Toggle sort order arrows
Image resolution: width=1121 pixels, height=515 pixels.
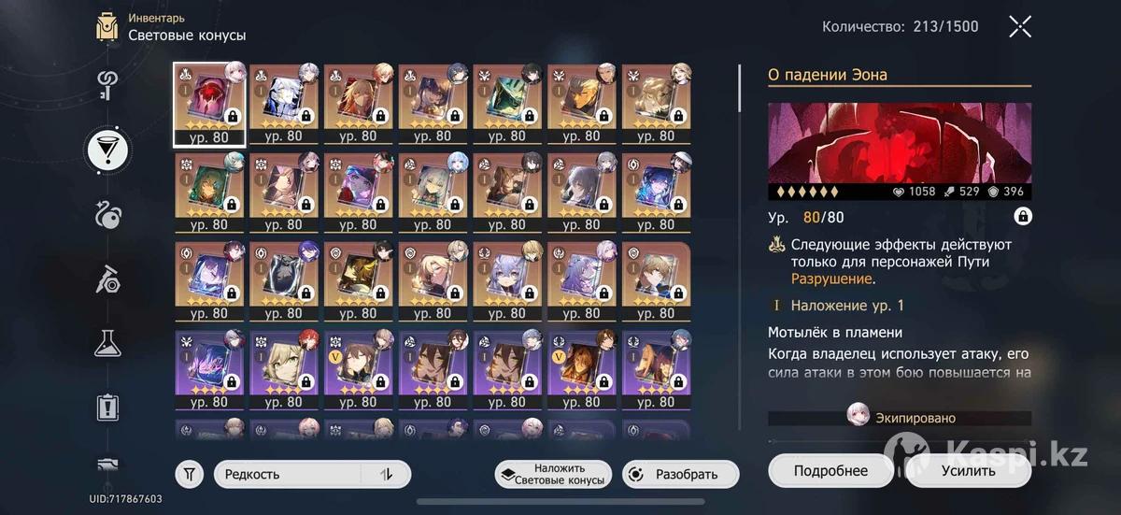[x=386, y=474]
